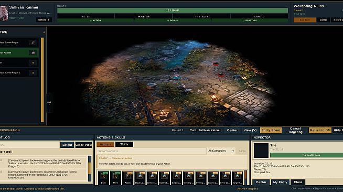Screen dimensions: 343x192
Task: Click the initiative list orange scrollbar
Action: pos(42,80)
